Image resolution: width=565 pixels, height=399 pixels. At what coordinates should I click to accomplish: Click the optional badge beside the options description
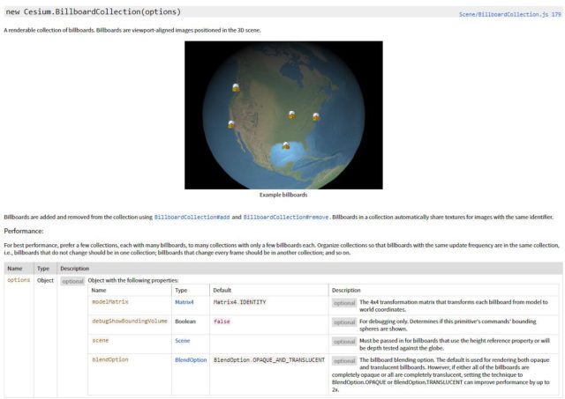72,281
